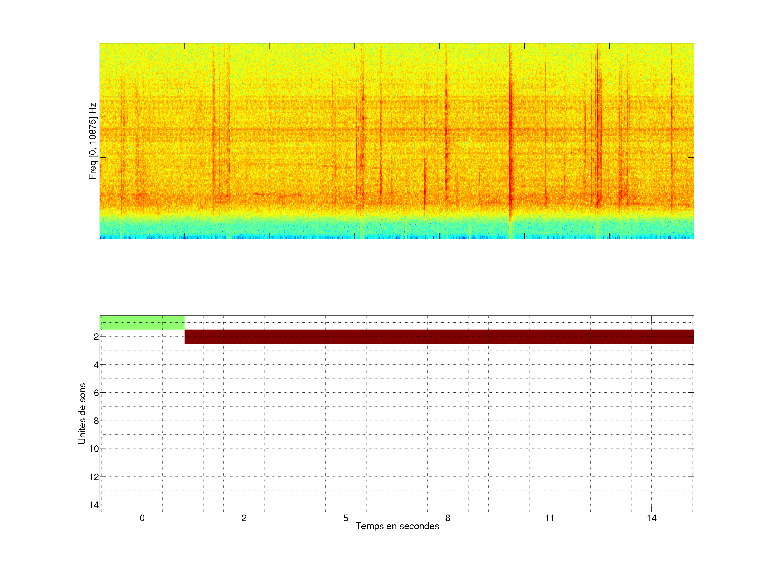Screen dimensions: 767x575
Task: Click the green bar in the lower plot
Action: (x=142, y=322)
